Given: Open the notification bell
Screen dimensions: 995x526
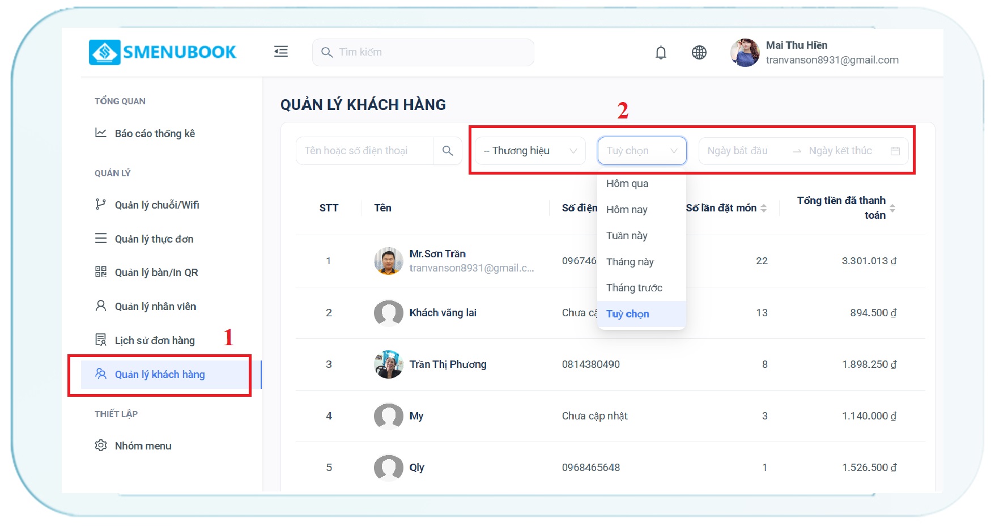Looking at the screenshot, I should [x=661, y=53].
